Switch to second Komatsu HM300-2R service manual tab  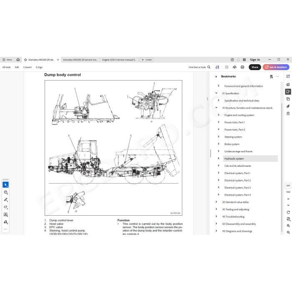(80, 60)
